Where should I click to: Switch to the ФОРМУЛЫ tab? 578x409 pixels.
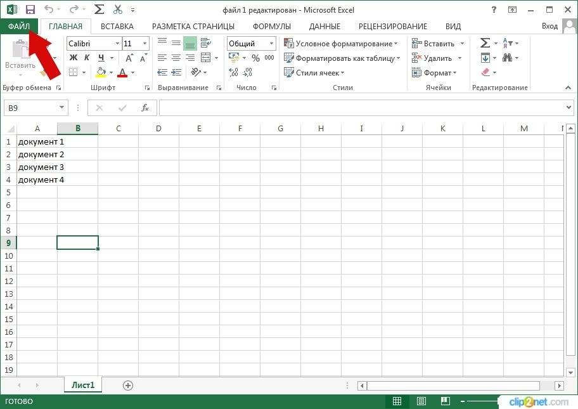271,26
